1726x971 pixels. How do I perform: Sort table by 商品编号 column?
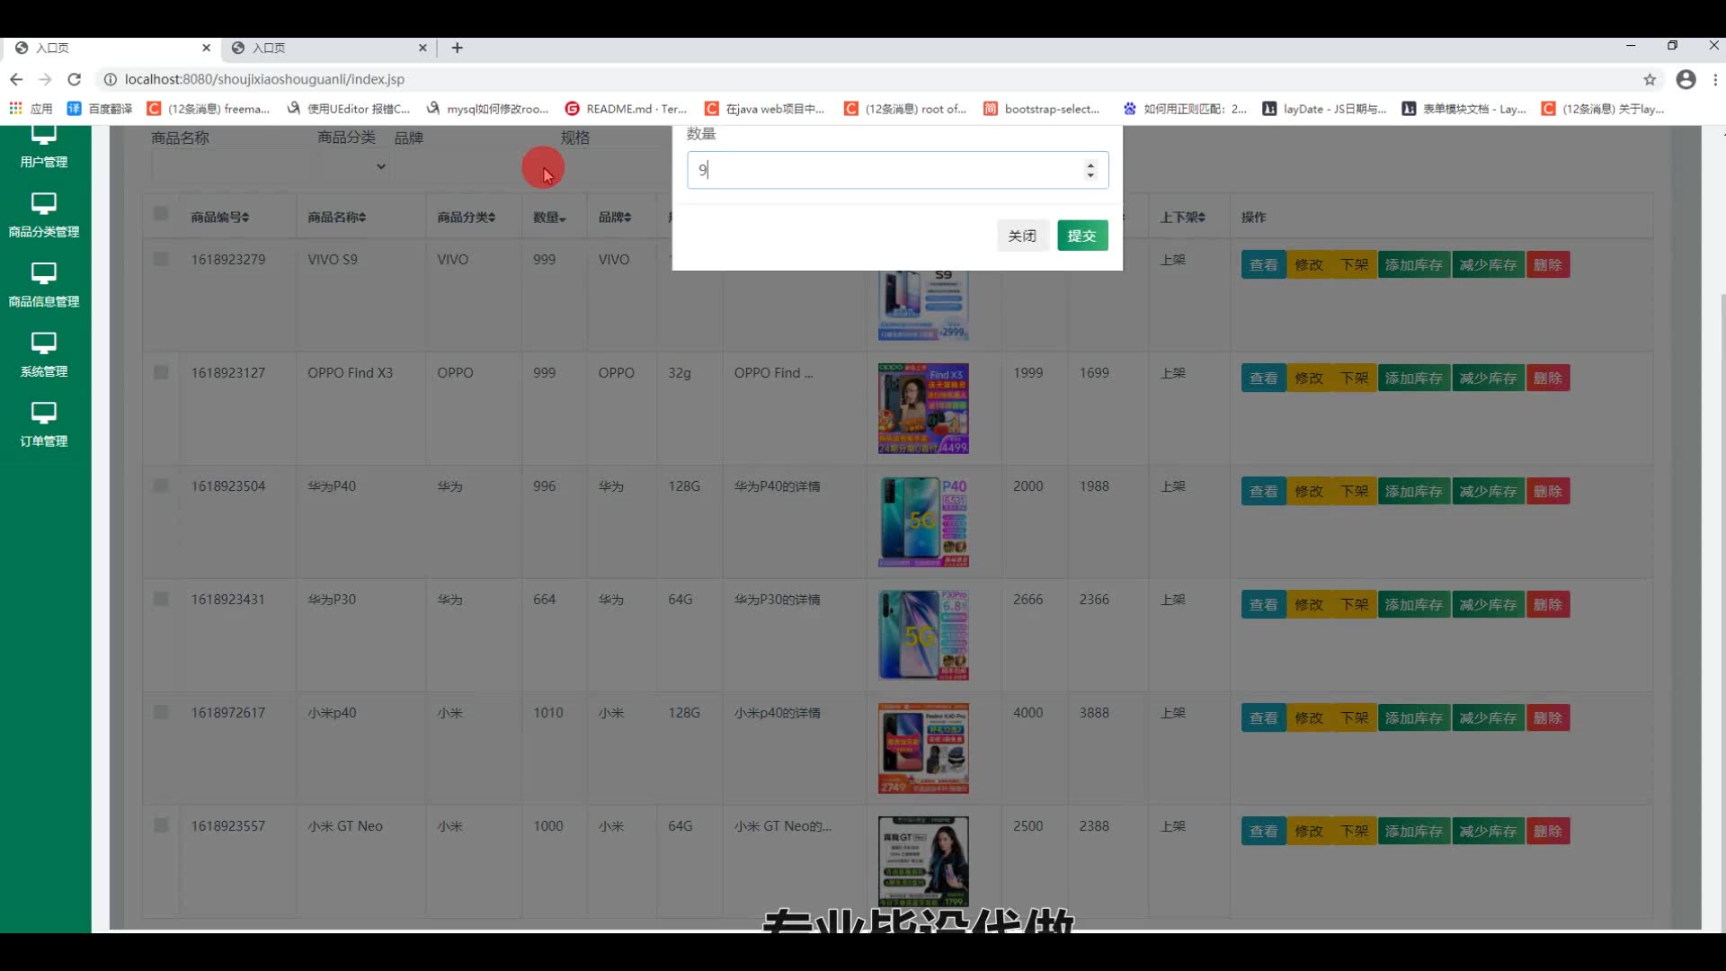coord(220,218)
